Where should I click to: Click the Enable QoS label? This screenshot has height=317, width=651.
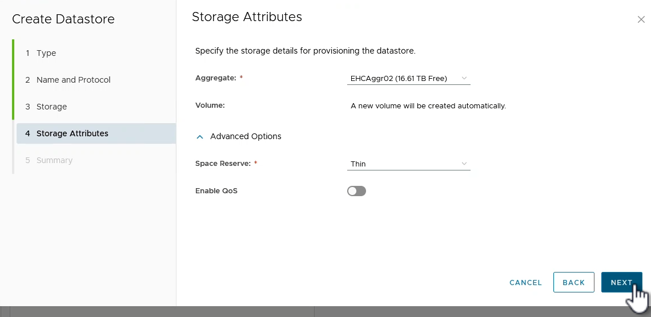(x=216, y=191)
